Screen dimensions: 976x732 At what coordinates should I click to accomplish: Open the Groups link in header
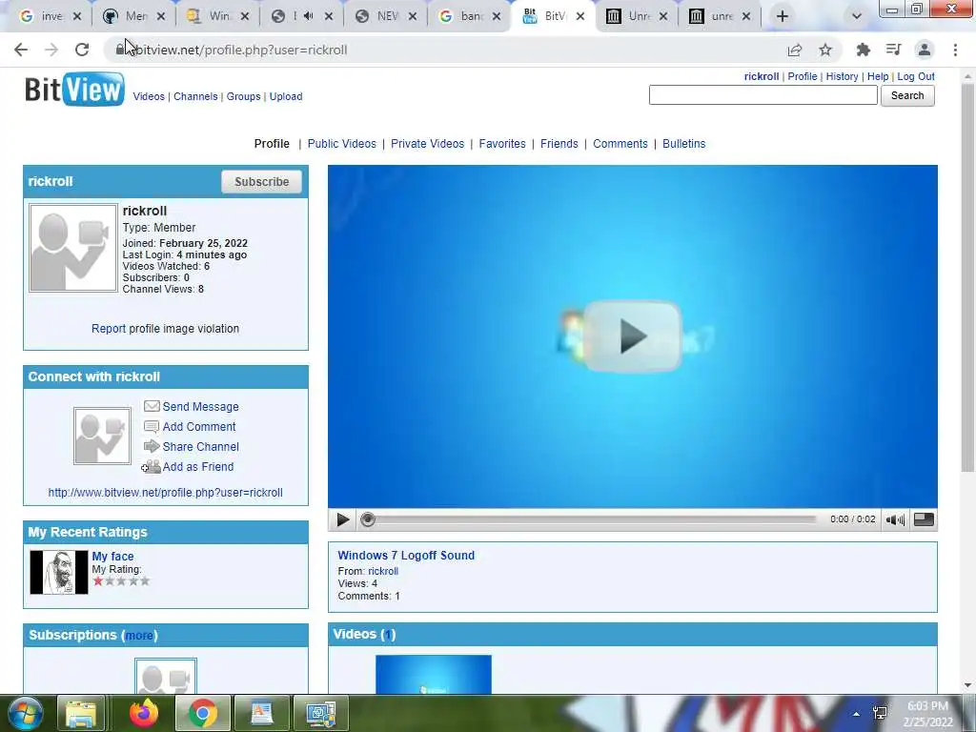click(x=243, y=96)
